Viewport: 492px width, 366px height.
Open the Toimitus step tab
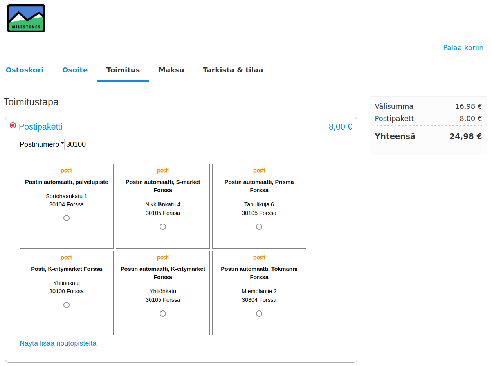click(123, 70)
